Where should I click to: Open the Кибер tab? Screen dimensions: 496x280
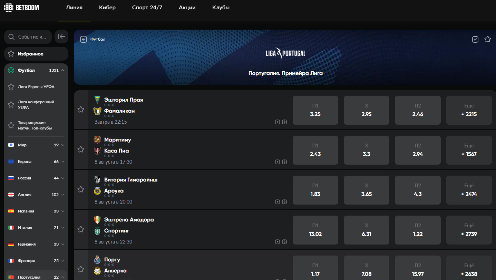point(107,8)
